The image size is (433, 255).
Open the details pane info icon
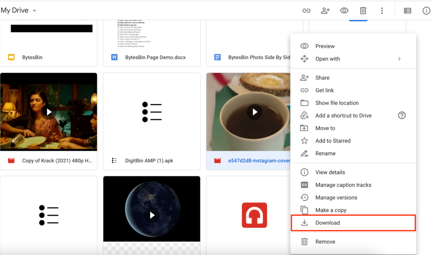426,11
